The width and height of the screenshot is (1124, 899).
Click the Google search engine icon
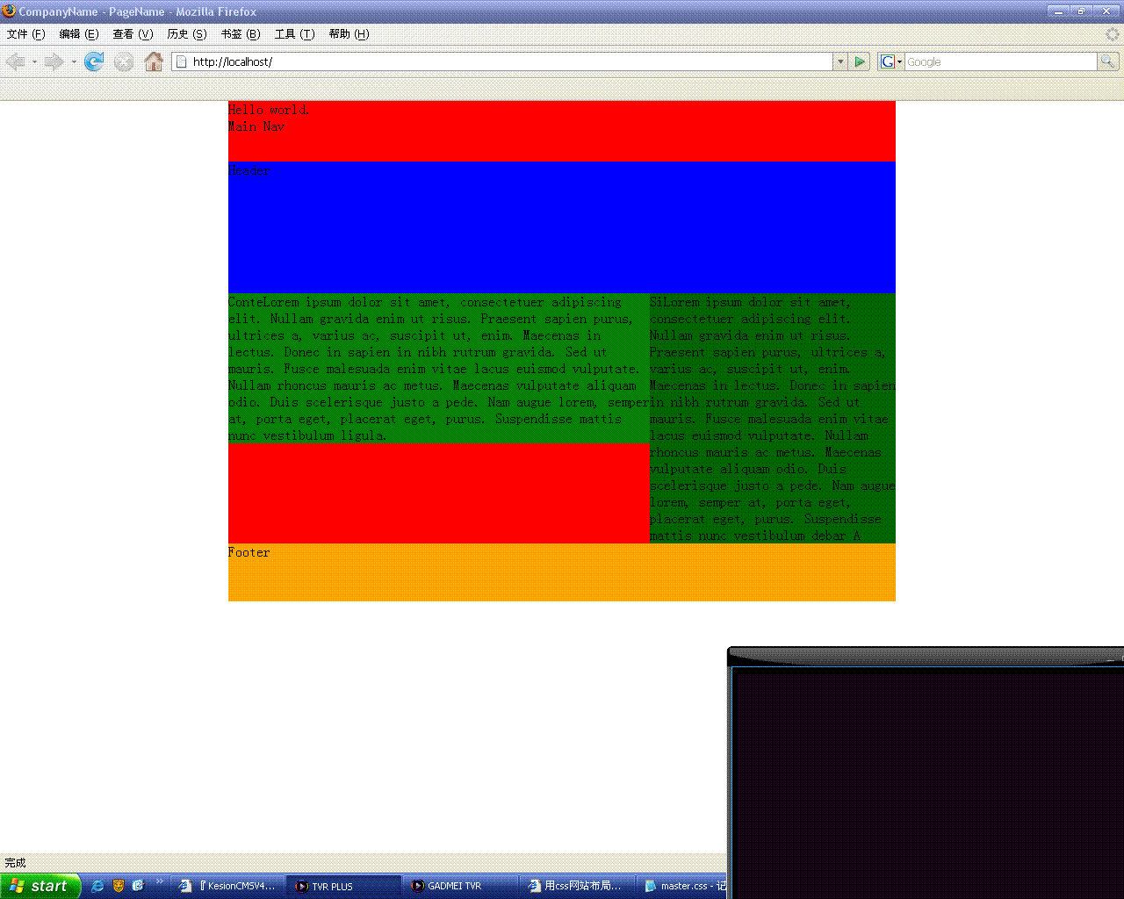coord(888,61)
